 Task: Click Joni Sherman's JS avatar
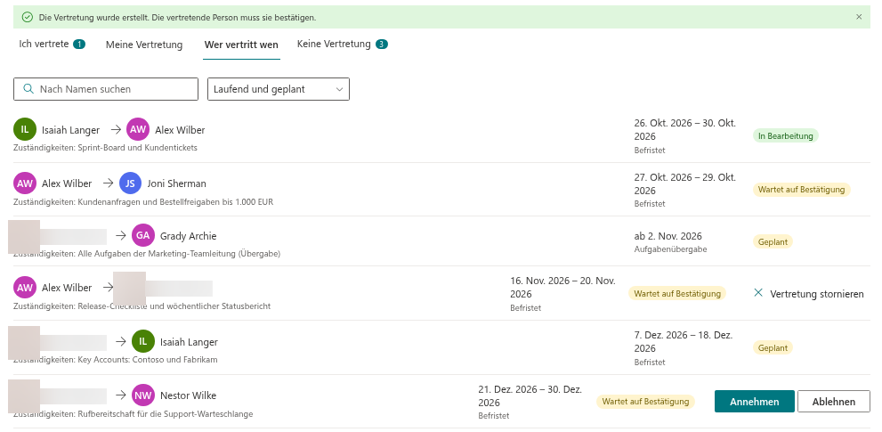pos(131,183)
